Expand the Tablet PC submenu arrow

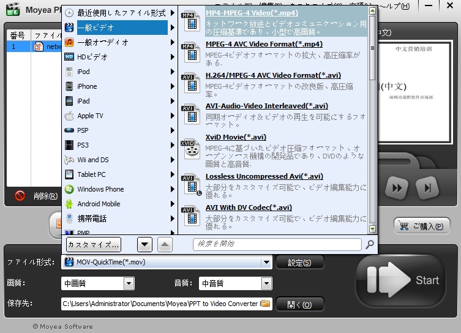[172, 174]
